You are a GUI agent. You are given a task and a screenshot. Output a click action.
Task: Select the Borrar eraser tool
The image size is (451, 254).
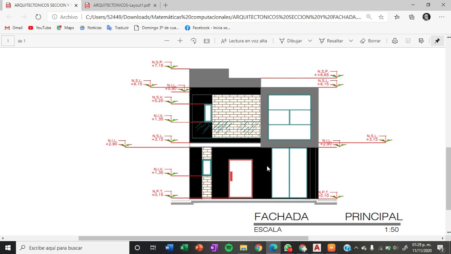point(370,41)
